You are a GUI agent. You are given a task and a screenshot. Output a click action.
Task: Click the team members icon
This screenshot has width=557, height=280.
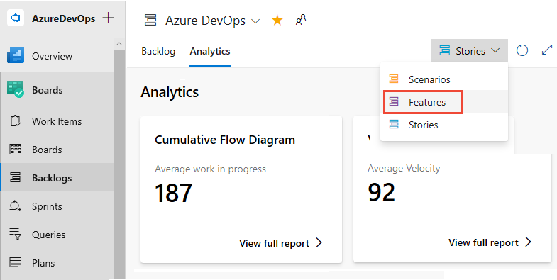point(301,21)
